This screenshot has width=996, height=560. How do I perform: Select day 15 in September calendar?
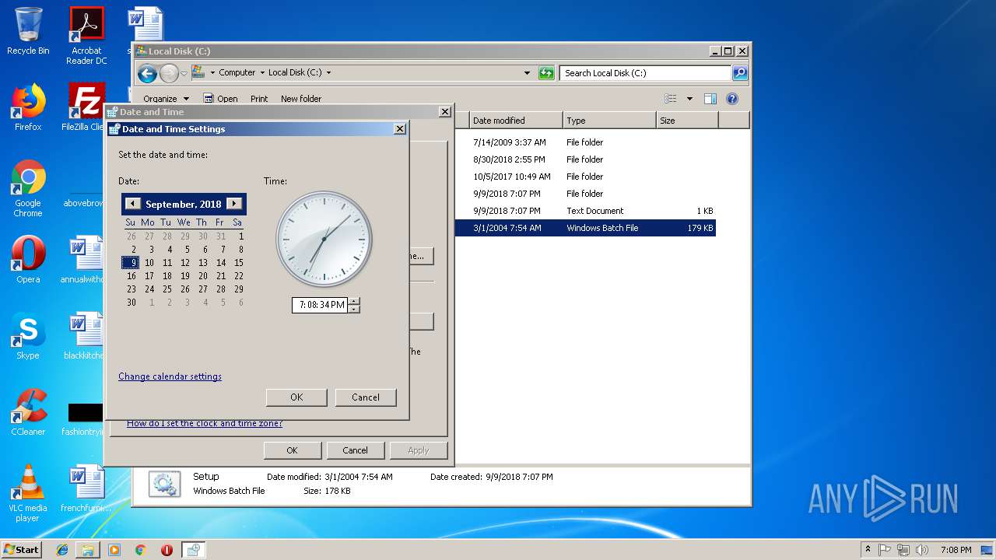click(239, 263)
